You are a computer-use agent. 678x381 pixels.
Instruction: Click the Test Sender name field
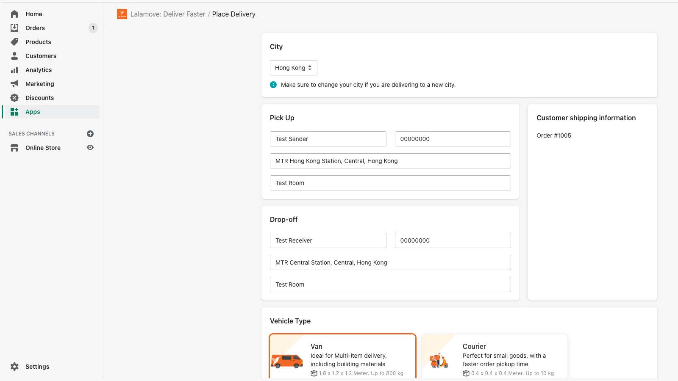click(328, 138)
